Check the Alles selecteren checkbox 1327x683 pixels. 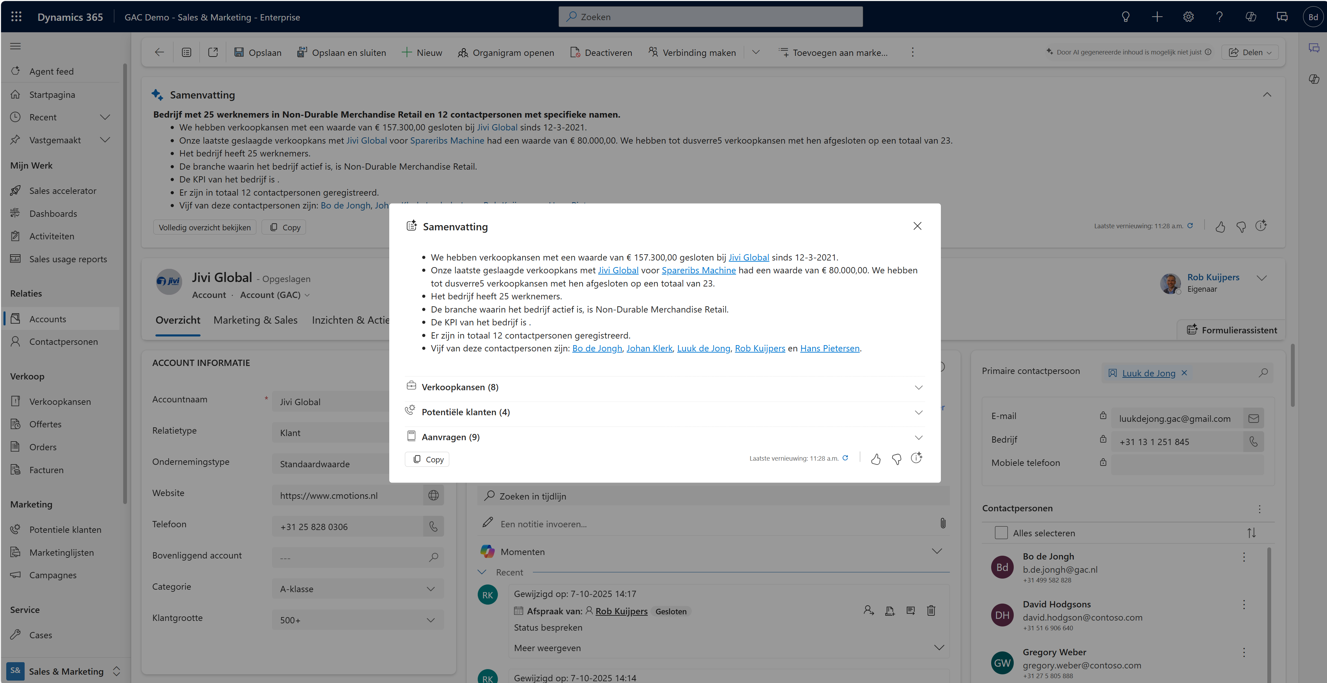pos(1001,532)
